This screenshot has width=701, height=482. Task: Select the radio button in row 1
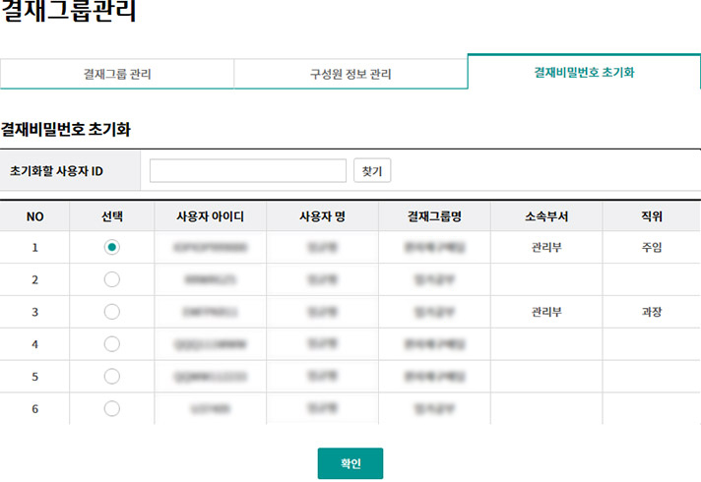click(x=112, y=247)
